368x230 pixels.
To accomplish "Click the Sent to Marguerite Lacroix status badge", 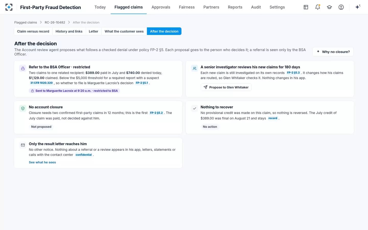I will [x=74, y=91].
